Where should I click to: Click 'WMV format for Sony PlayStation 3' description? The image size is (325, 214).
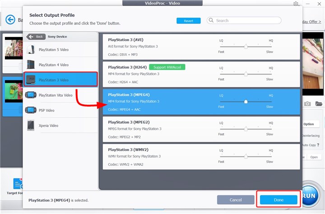(134, 156)
